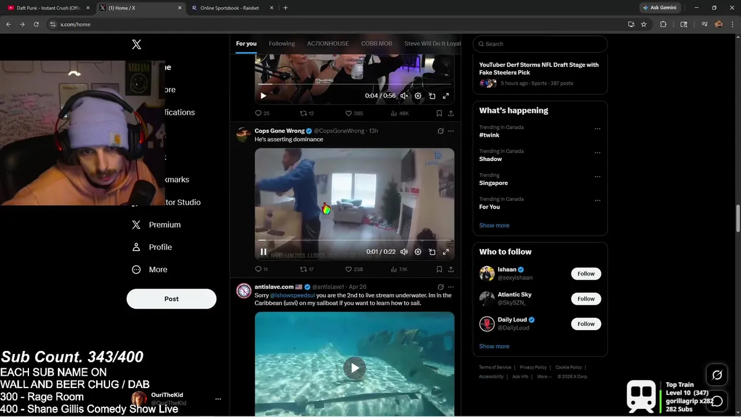Open account menu dots beside OuriTheKid
This screenshot has height=417, width=741.
[x=218, y=398]
